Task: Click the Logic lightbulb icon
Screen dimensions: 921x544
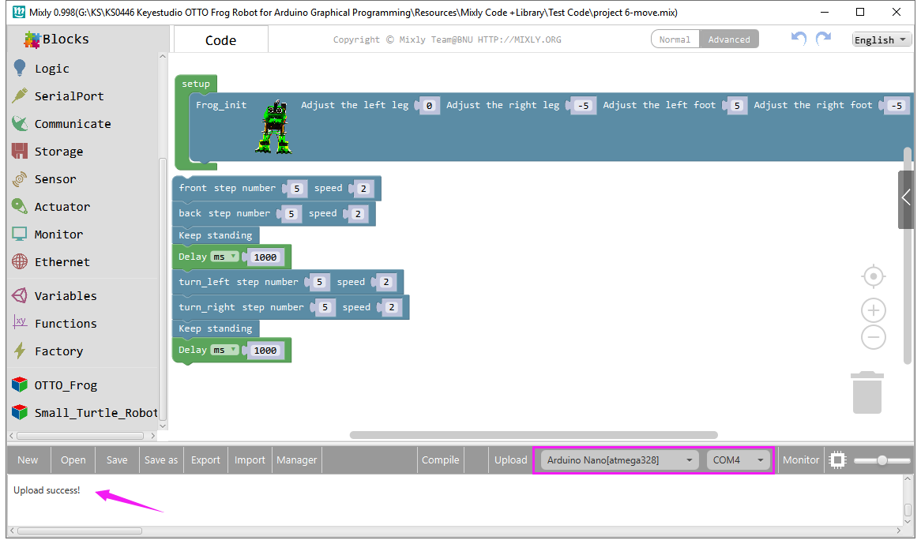Action: tap(20, 68)
